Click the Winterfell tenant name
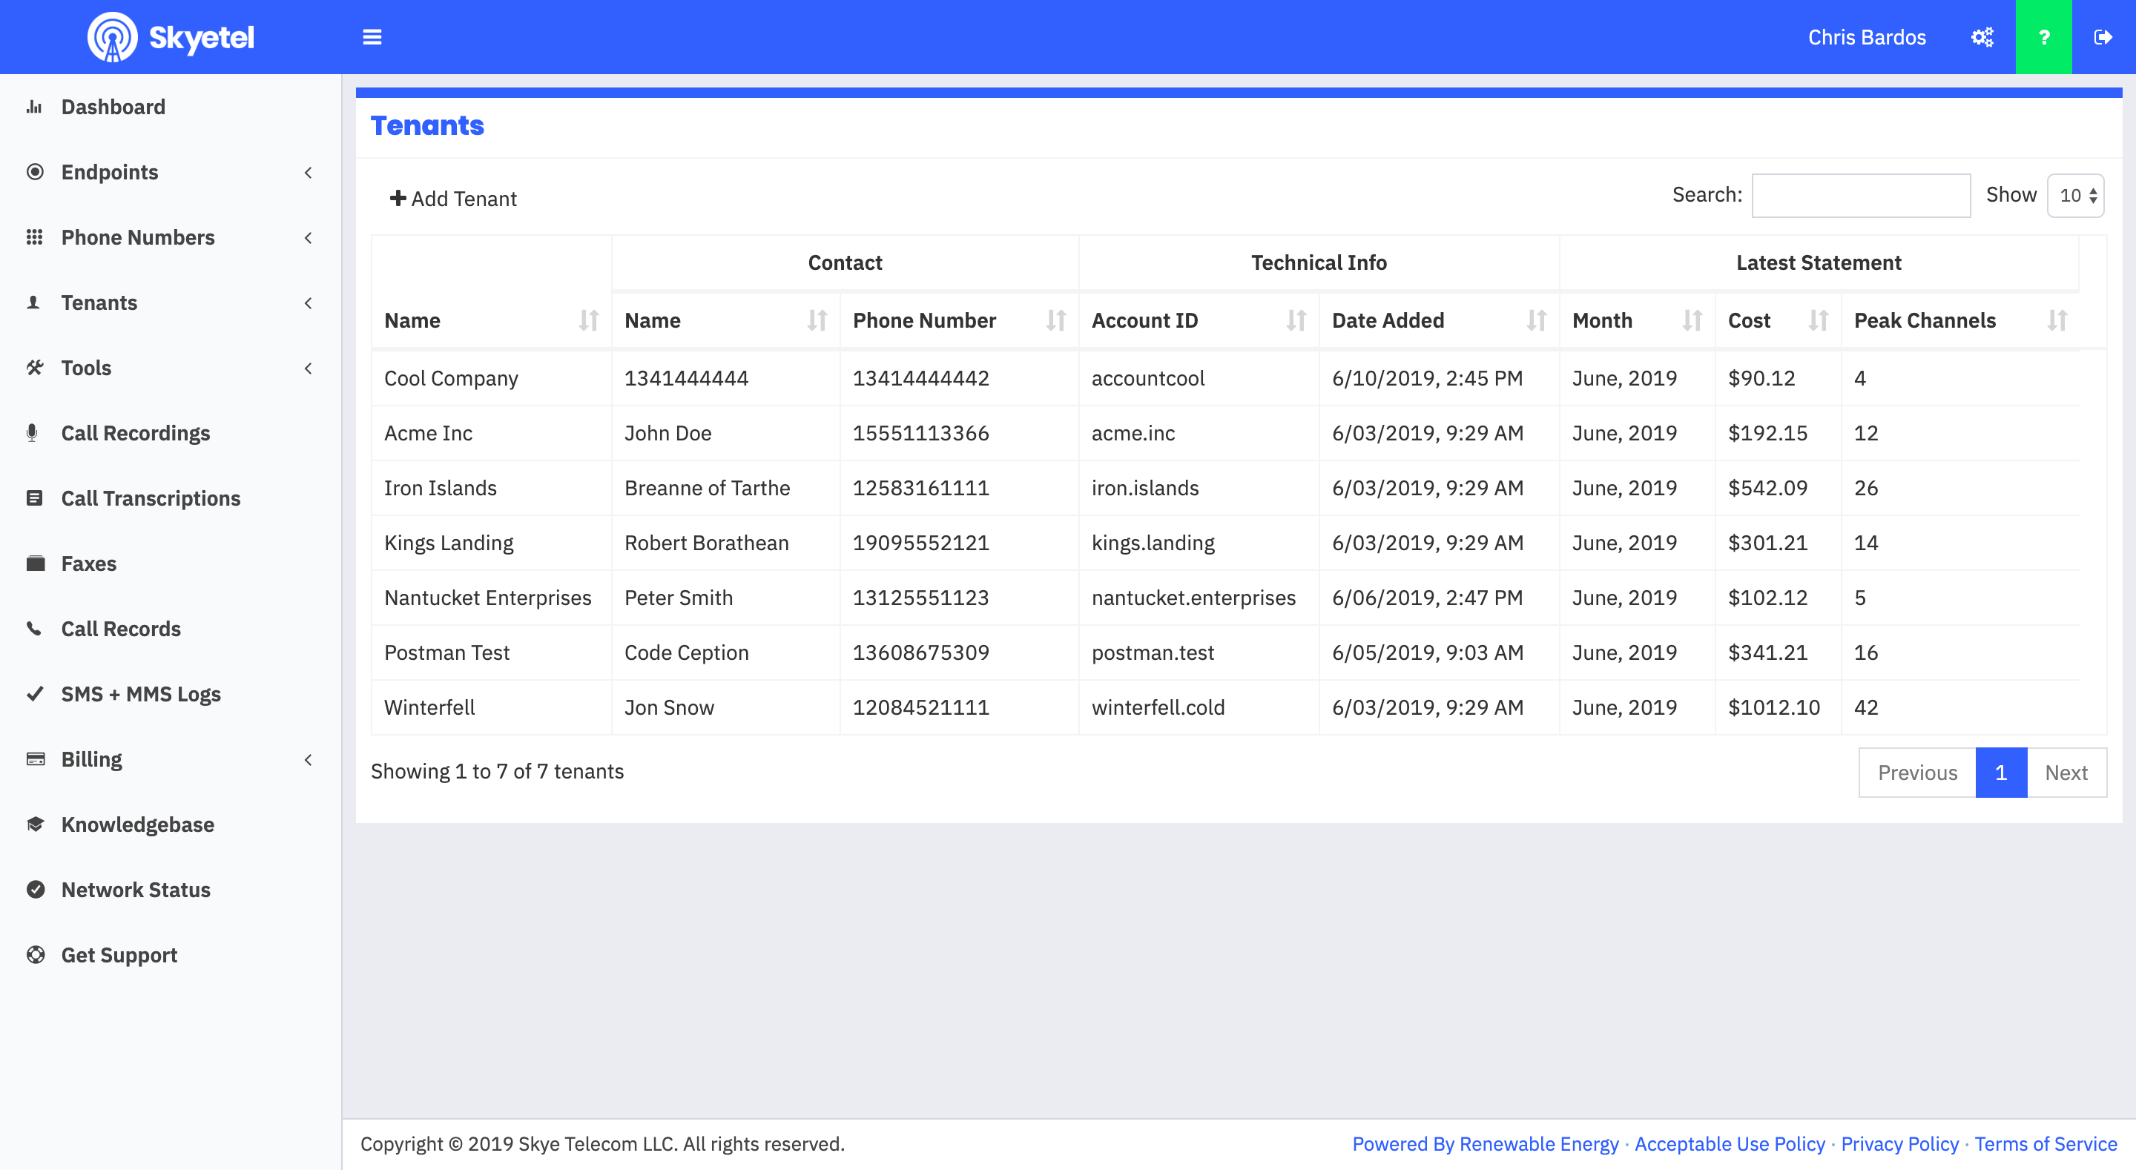The width and height of the screenshot is (2136, 1170). pos(429,707)
